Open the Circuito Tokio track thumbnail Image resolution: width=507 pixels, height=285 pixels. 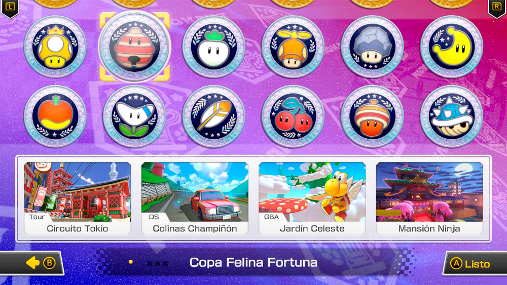(78, 198)
